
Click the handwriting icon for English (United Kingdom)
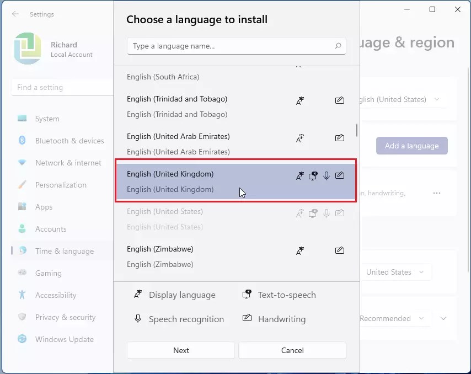pyautogui.click(x=340, y=175)
